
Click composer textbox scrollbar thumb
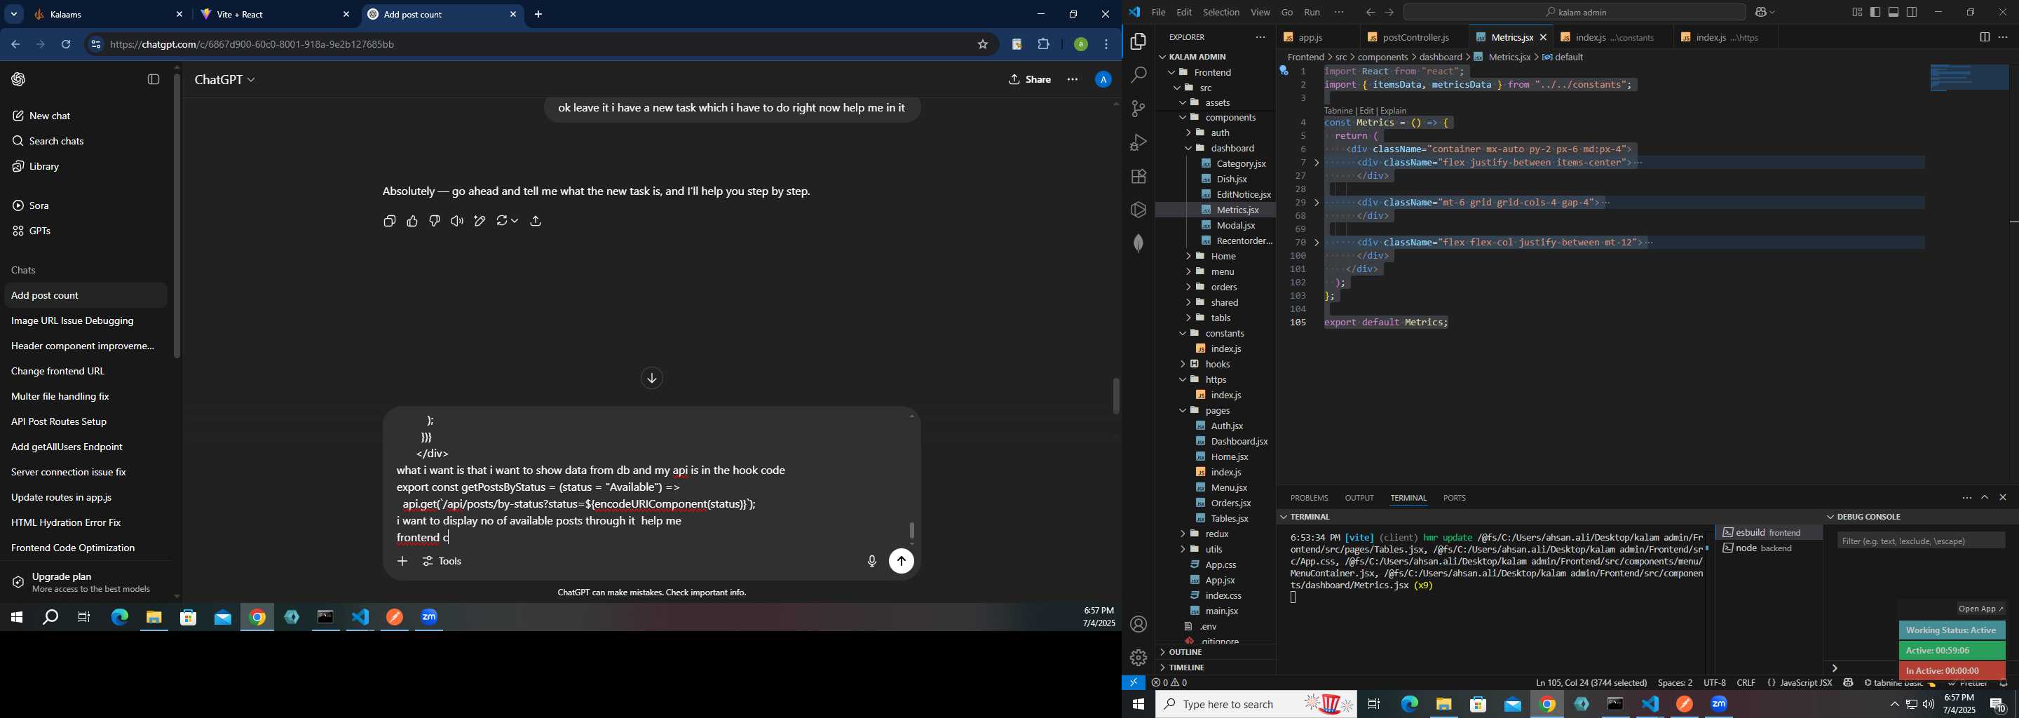click(x=911, y=530)
